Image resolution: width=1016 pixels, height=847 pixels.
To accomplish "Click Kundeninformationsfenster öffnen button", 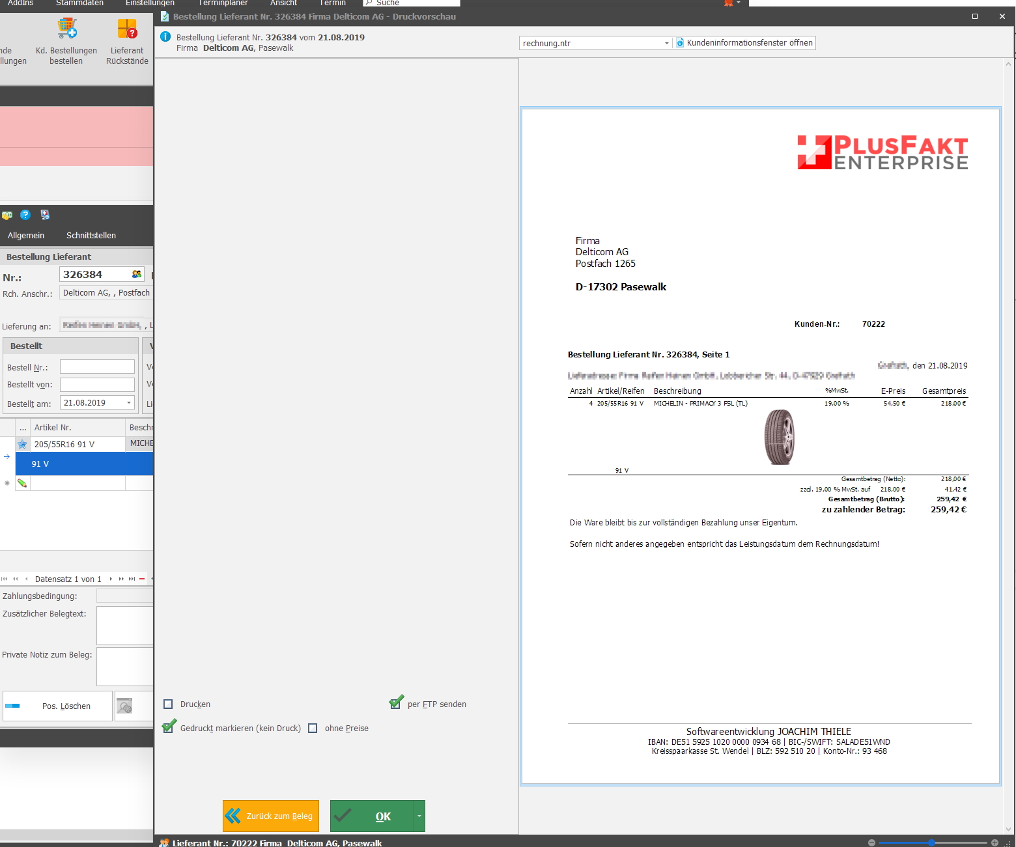I will pos(744,43).
